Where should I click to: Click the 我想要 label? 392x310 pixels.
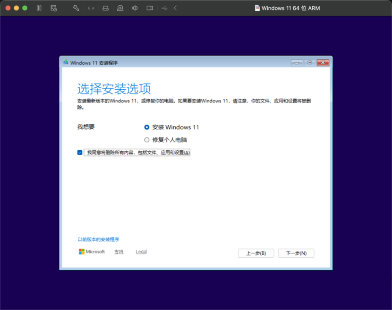coord(86,127)
